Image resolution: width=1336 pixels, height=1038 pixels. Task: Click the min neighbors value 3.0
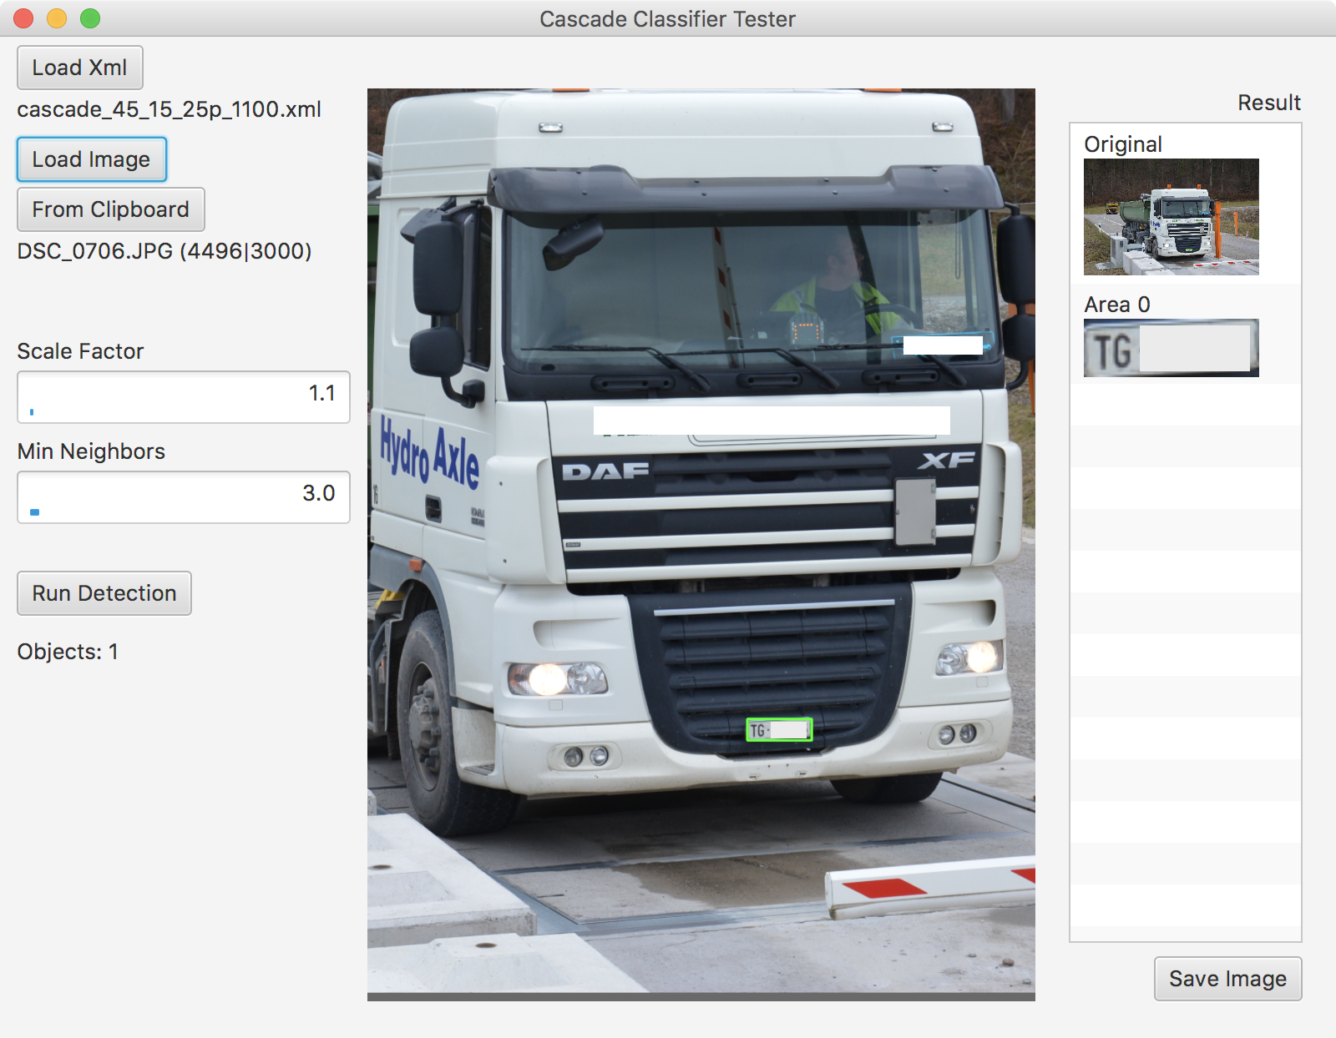pyautogui.click(x=319, y=493)
